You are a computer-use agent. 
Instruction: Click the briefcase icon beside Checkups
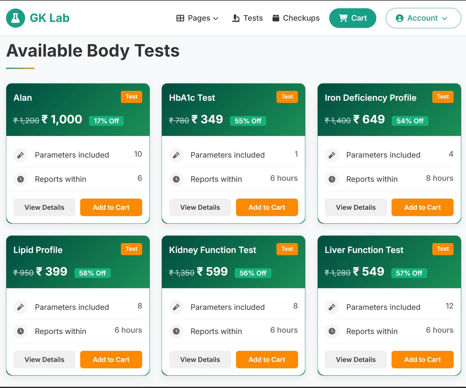pyautogui.click(x=276, y=18)
